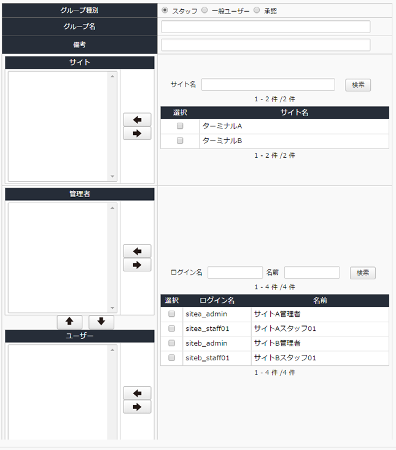Check the sitea_staff01 checkbox
The image size is (396, 450).
coord(172,328)
